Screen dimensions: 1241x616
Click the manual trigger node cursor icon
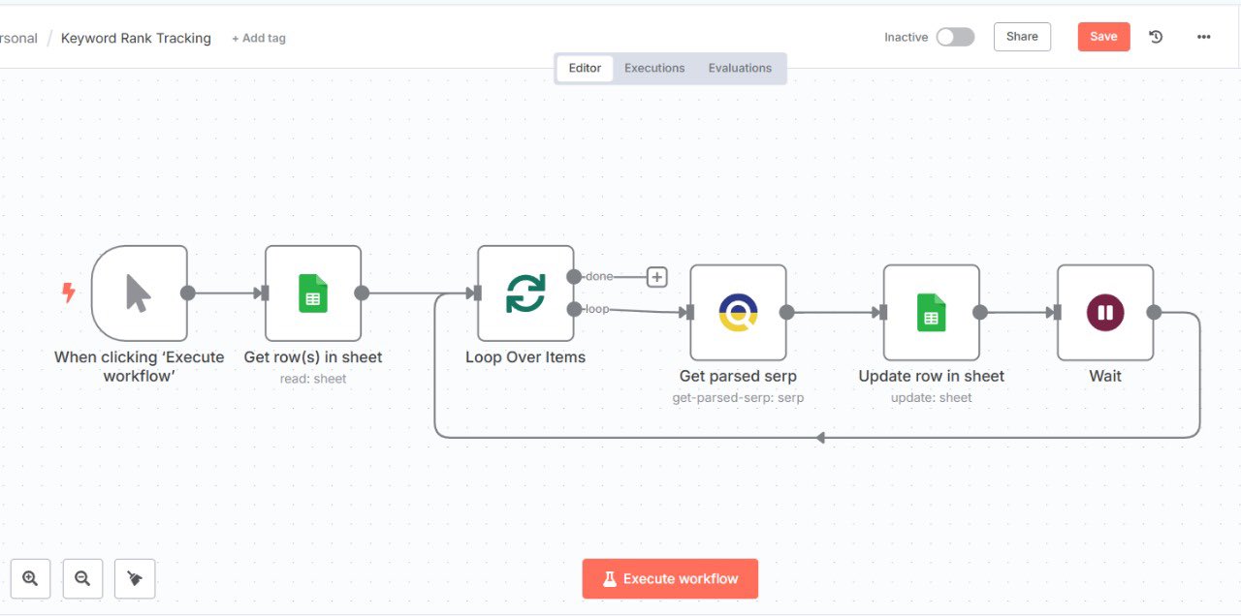point(139,293)
